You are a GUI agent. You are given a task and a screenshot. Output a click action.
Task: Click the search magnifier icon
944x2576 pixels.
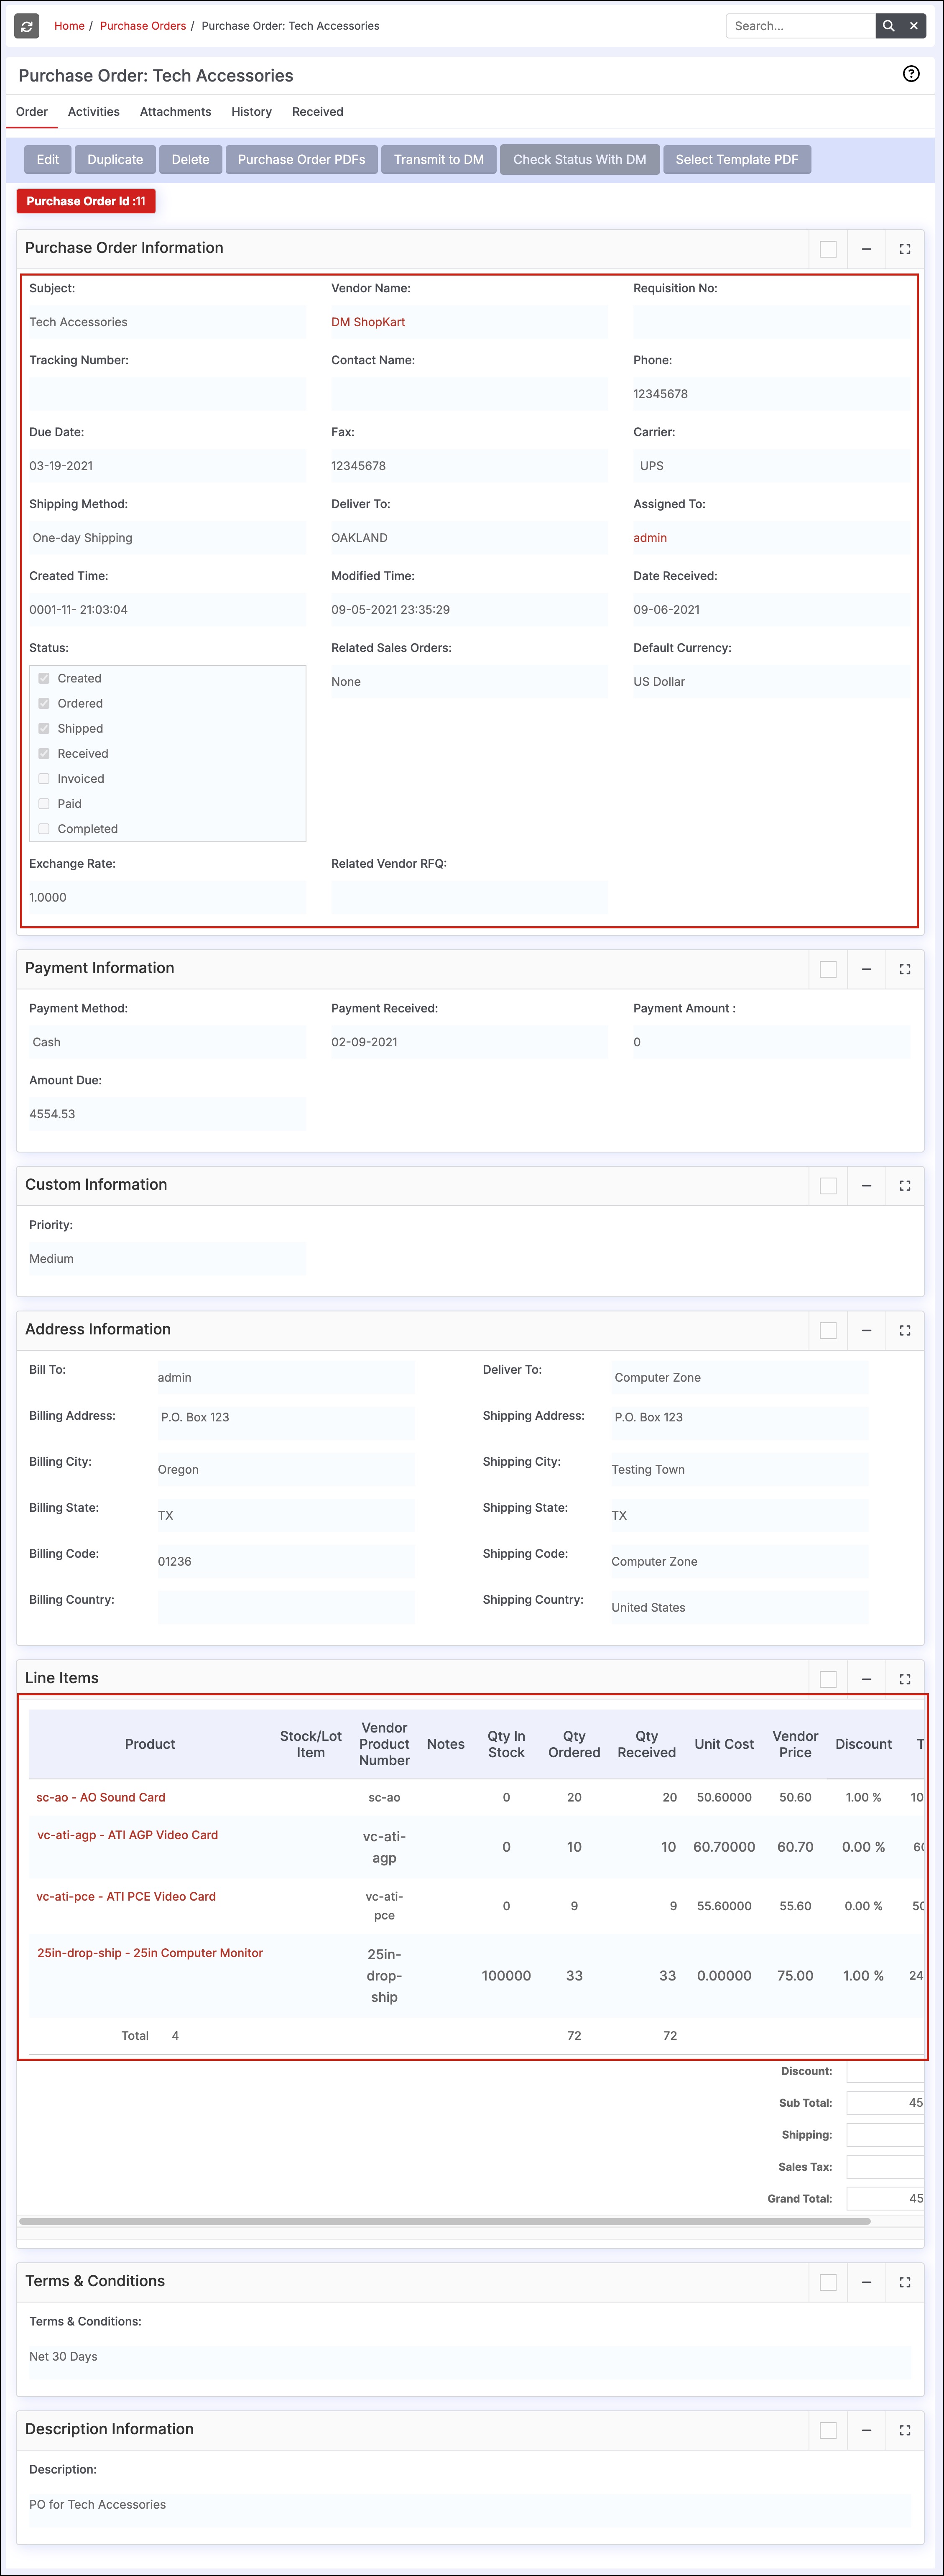888,26
